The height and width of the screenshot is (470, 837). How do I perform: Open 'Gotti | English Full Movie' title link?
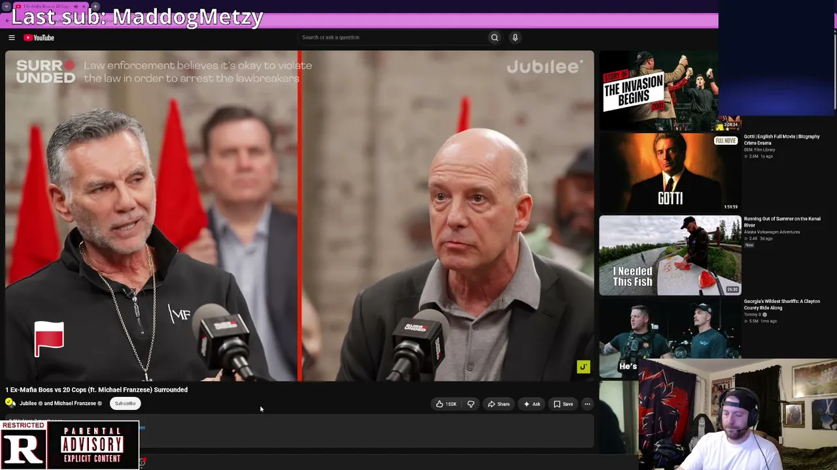(x=781, y=140)
